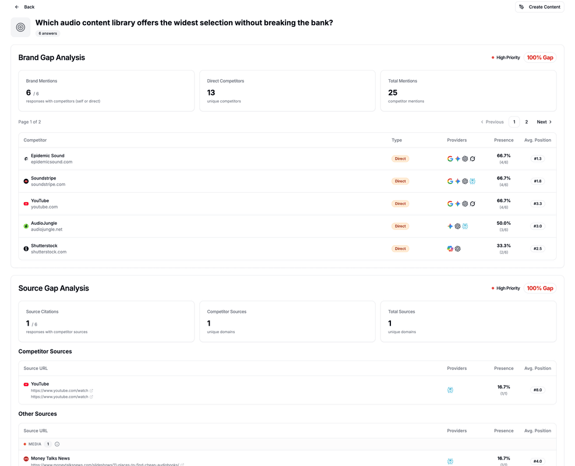The width and height of the screenshot is (575, 466).
Task: Go to page 2 of competitors
Action: 526,122
